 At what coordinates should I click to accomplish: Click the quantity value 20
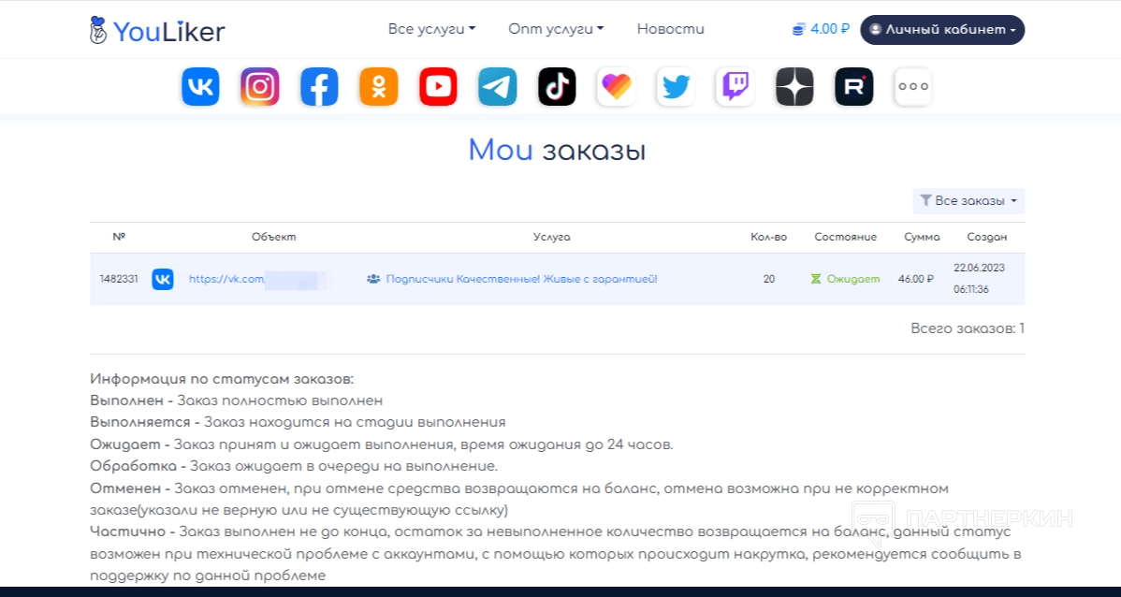768,279
